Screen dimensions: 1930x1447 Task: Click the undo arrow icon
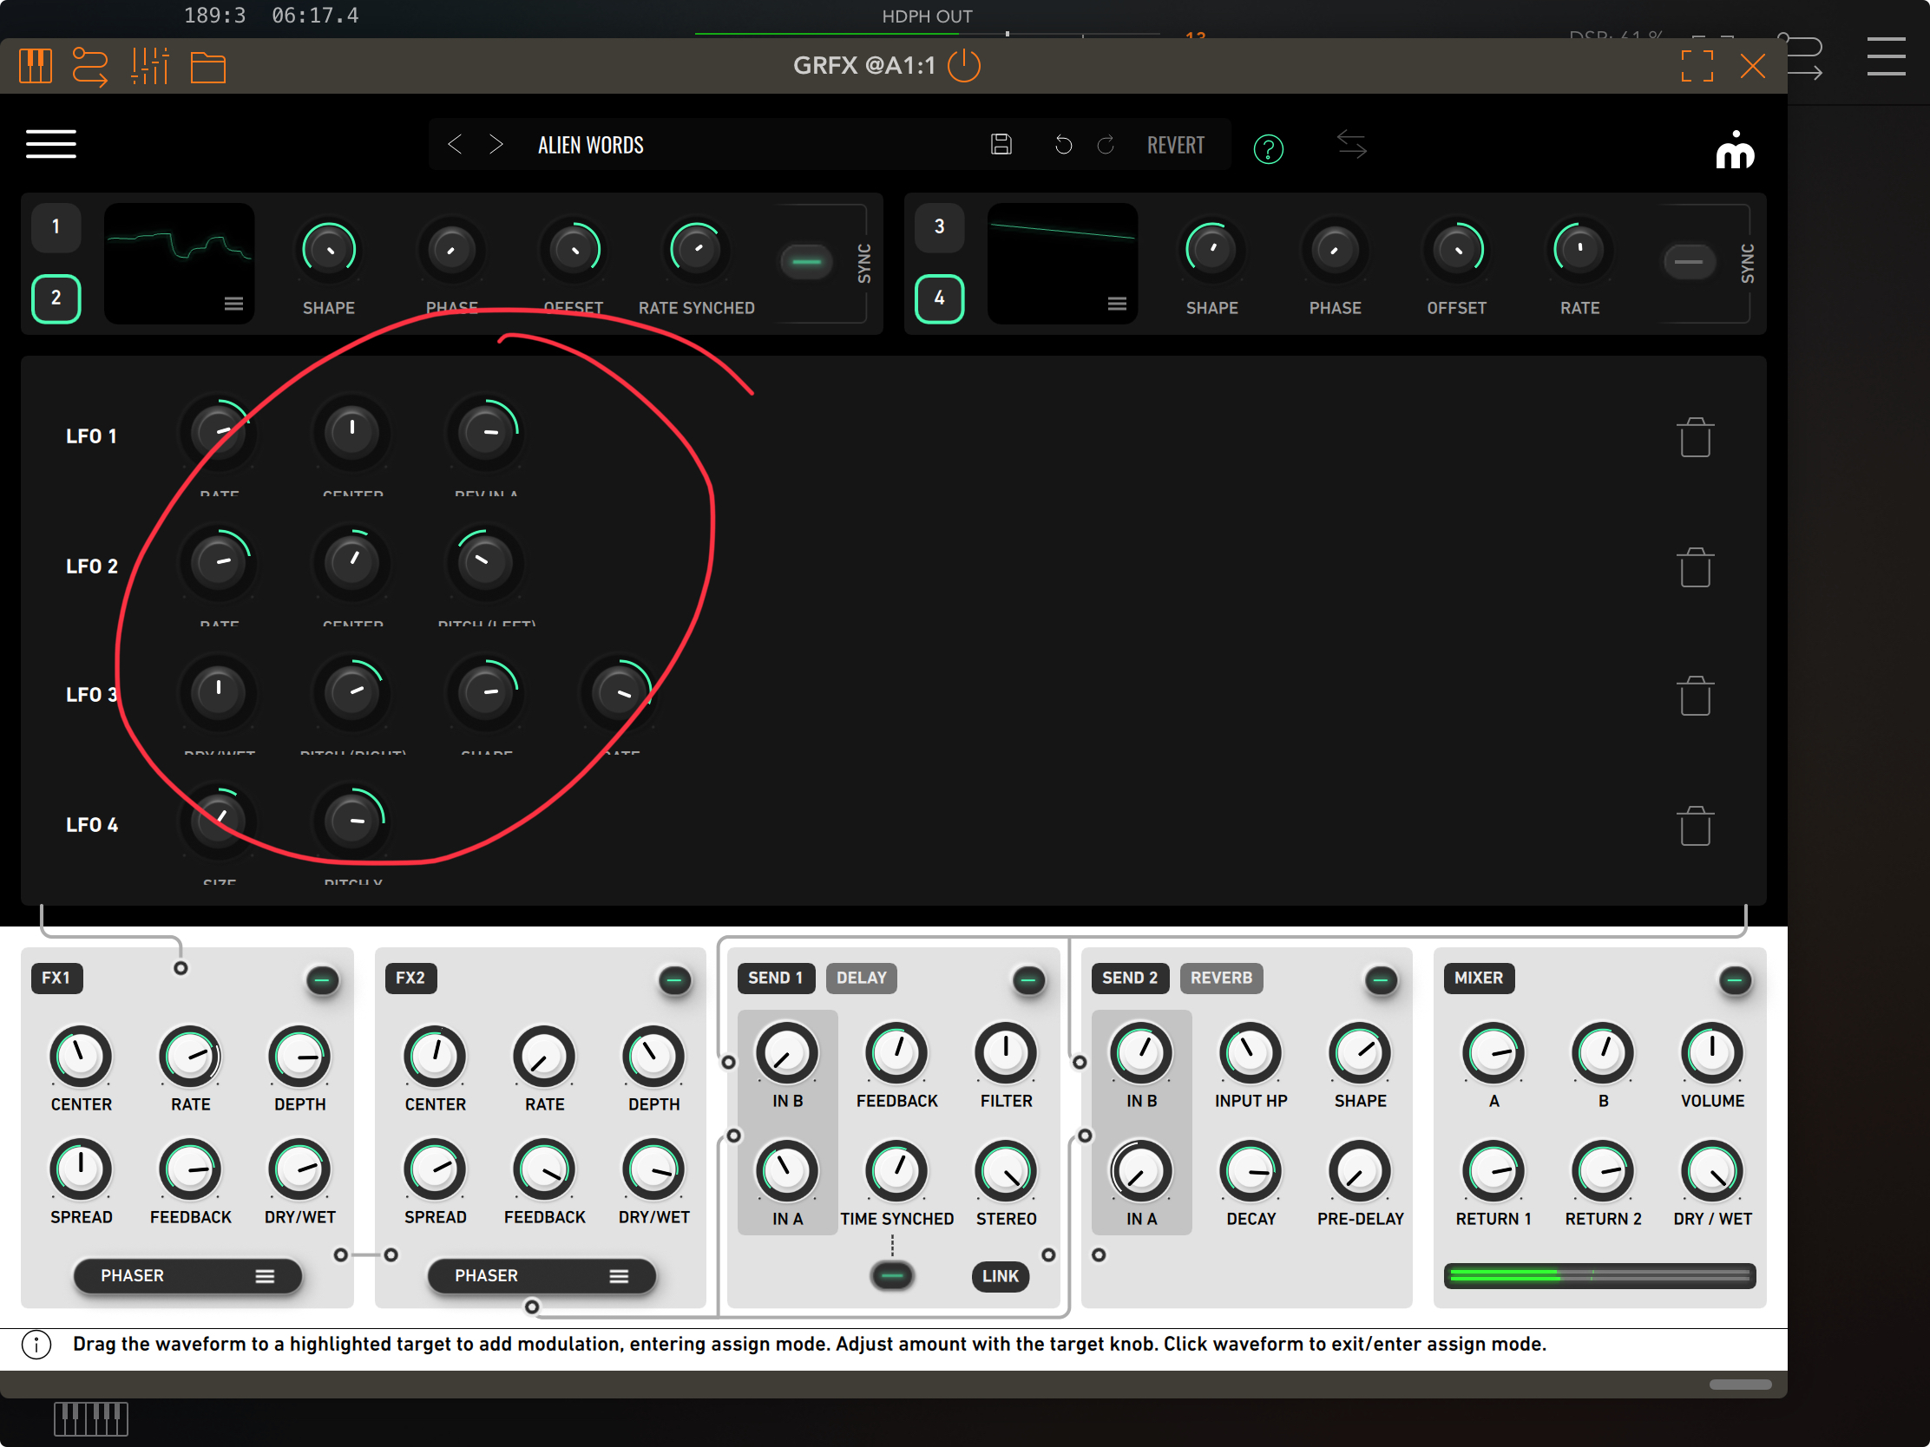[x=1063, y=145]
